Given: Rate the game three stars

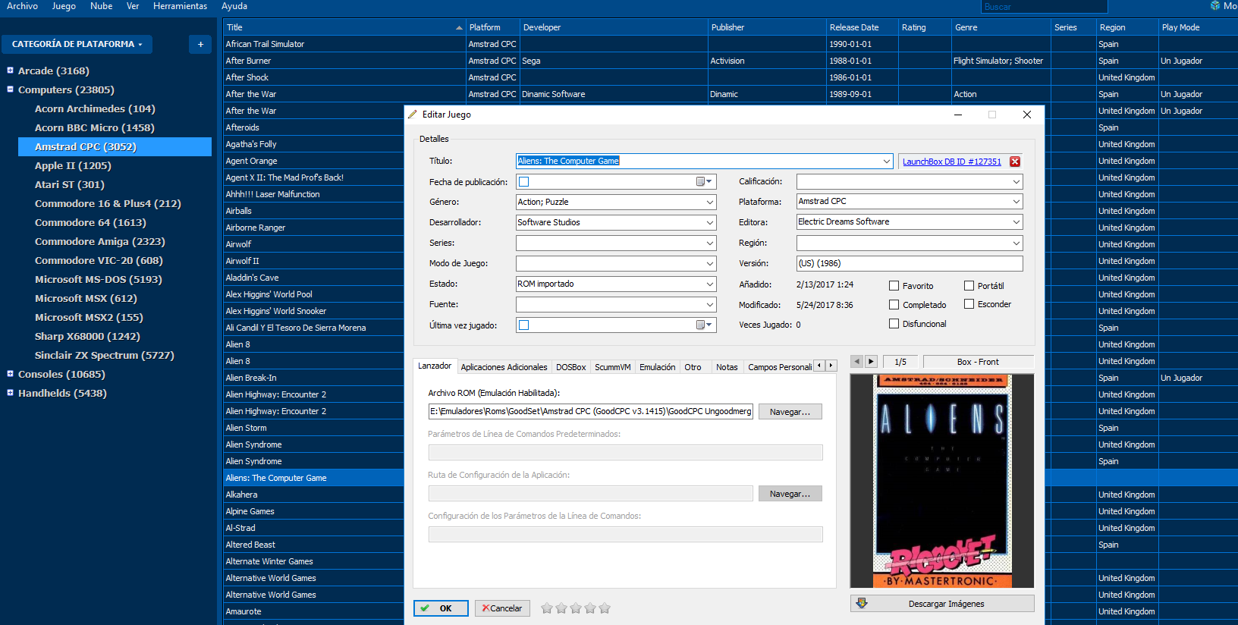Looking at the screenshot, I should 576,608.
